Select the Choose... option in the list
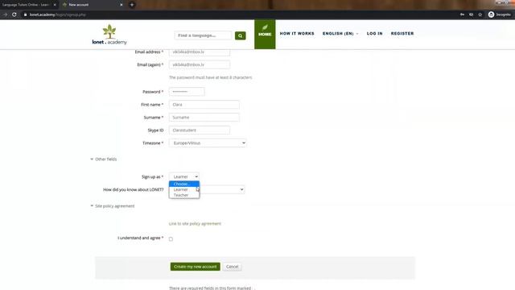 pos(184,184)
